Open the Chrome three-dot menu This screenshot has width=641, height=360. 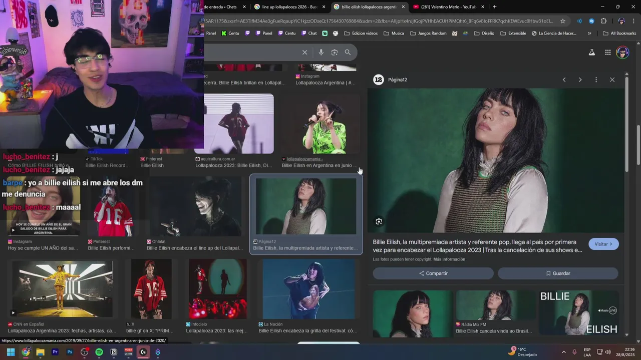point(634,21)
